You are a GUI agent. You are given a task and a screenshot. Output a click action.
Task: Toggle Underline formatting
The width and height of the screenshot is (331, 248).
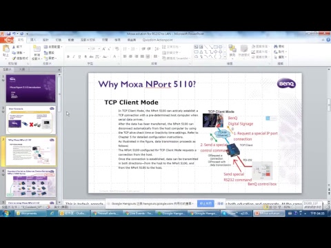[79, 56]
